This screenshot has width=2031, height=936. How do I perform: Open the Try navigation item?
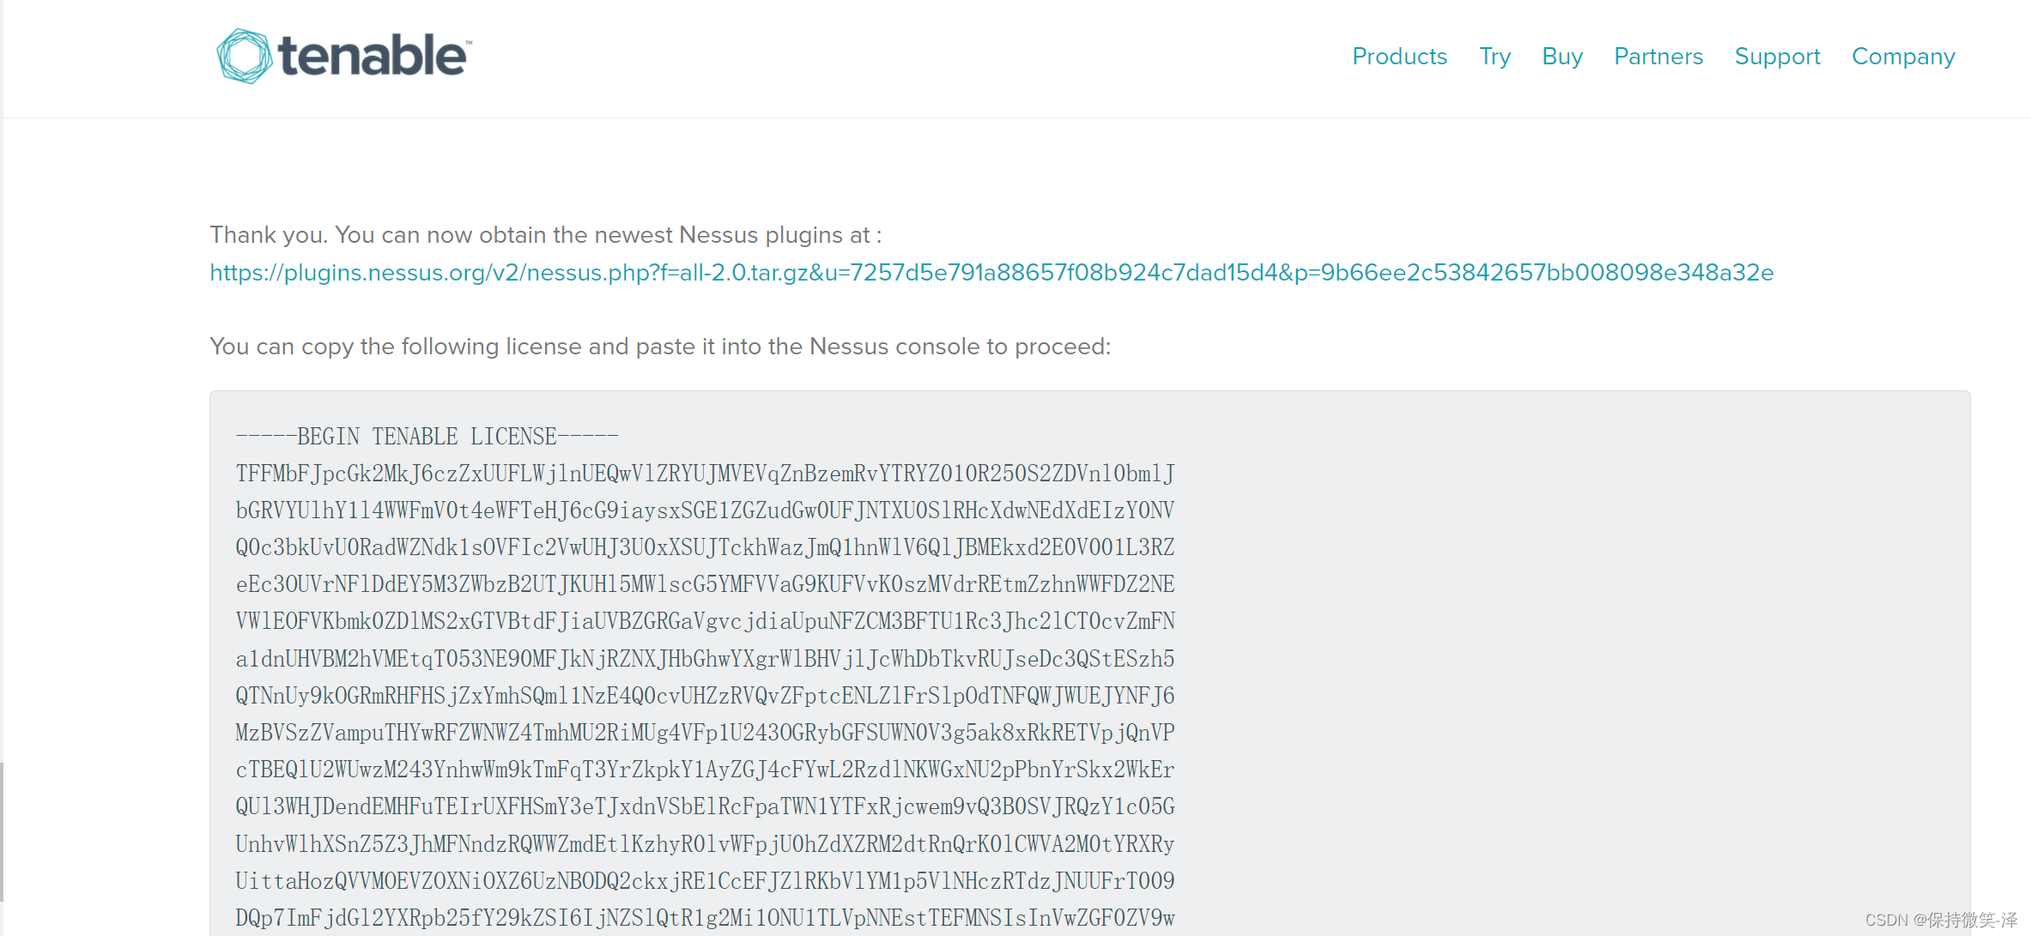pyautogui.click(x=1494, y=57)
